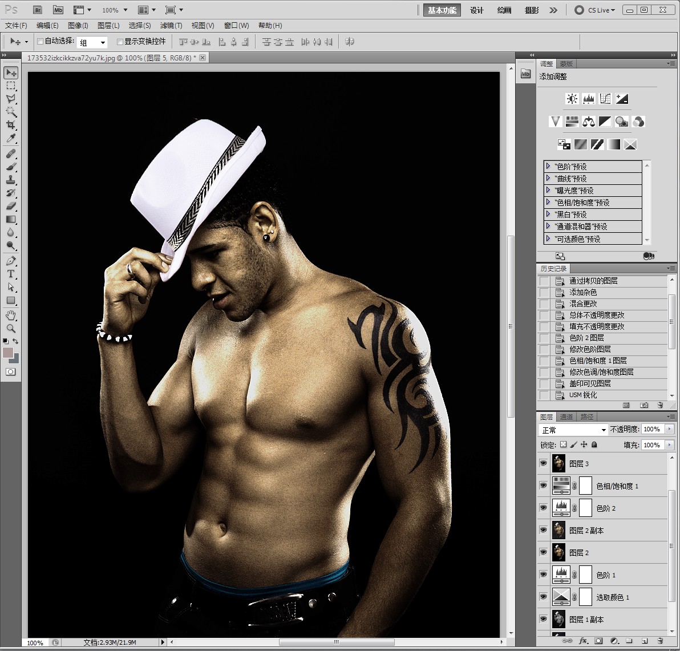Hide the 图层 3 layer
680x651 pixels.
pos(543,463)
